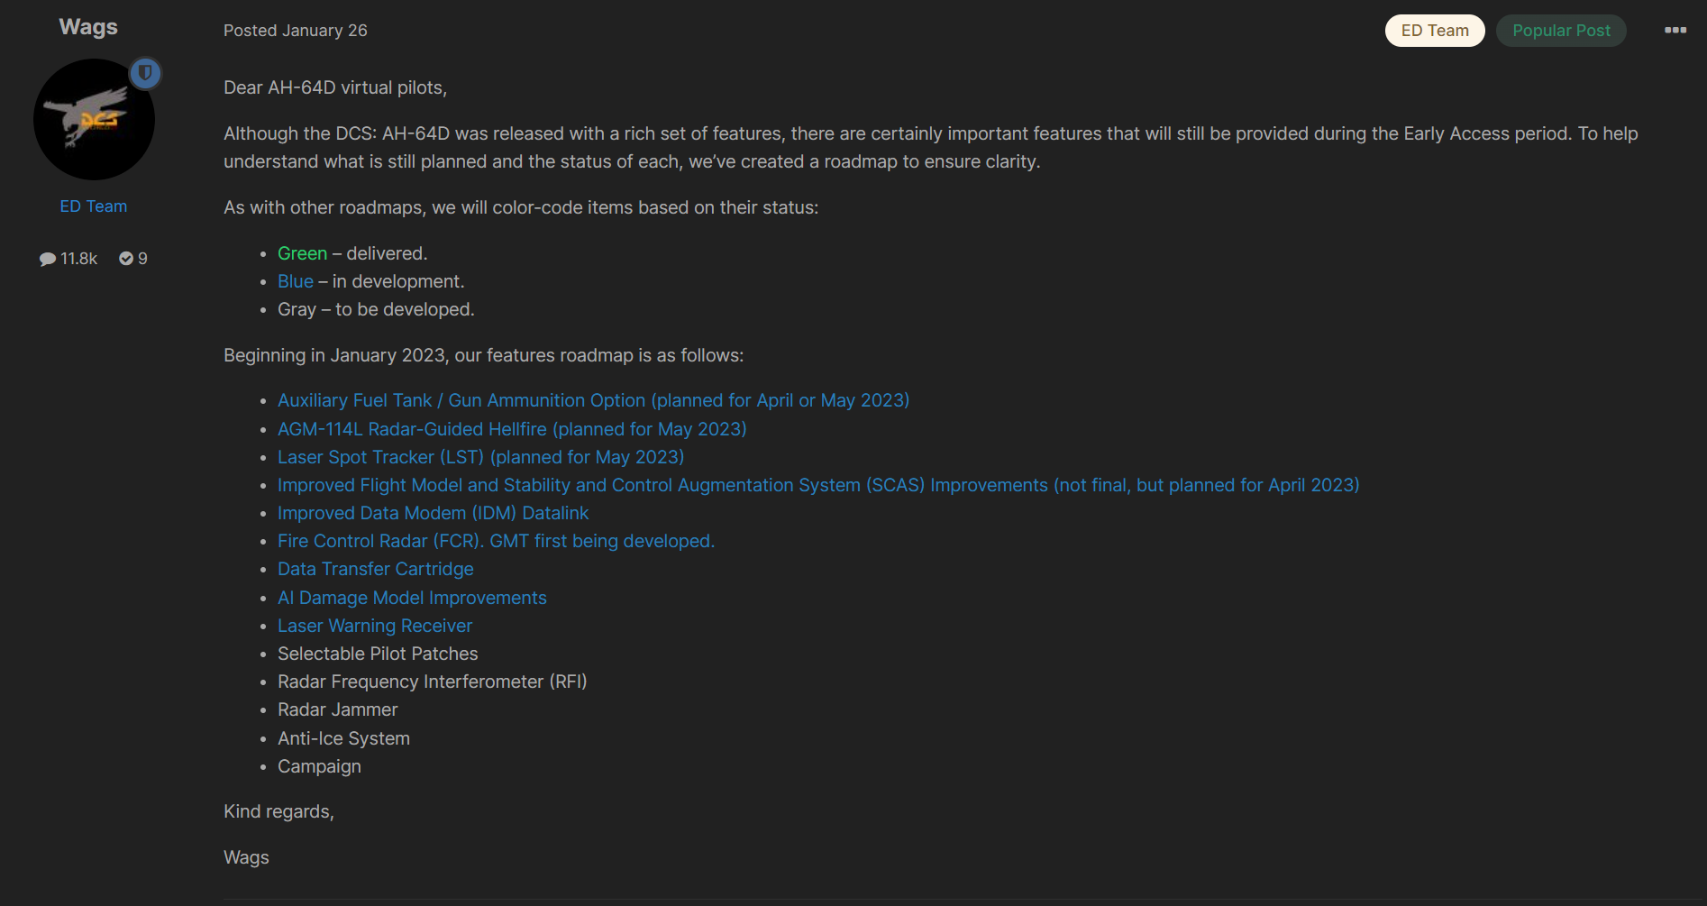Open the post options three-dots menu
The width and height of the screenshot is (1707, 906).
[1675, 30]
